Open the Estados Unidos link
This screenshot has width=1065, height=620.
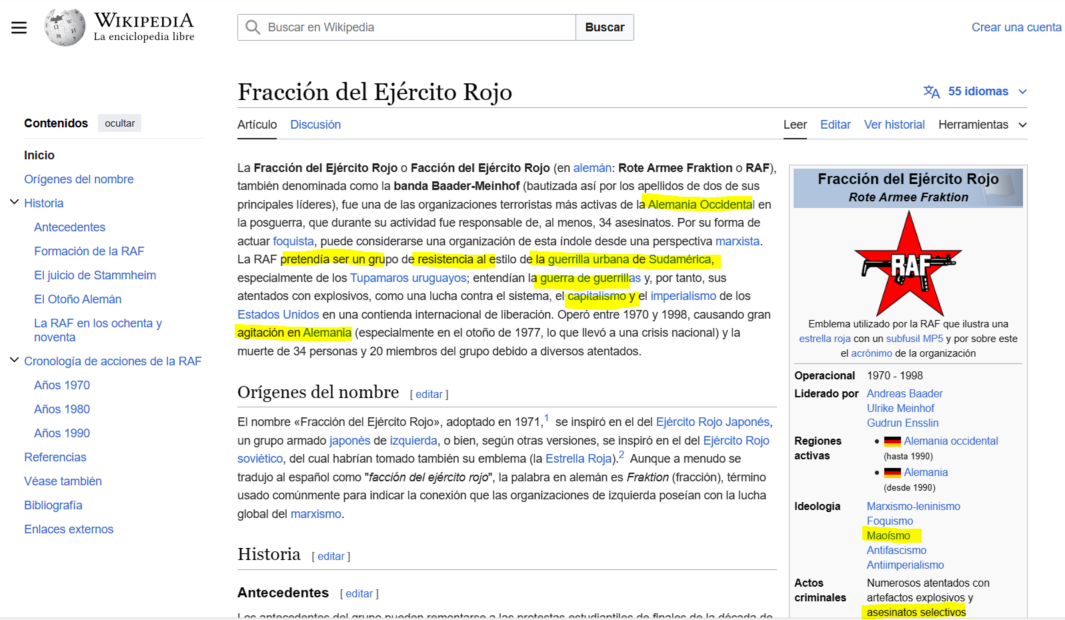(x=278, y=315)
